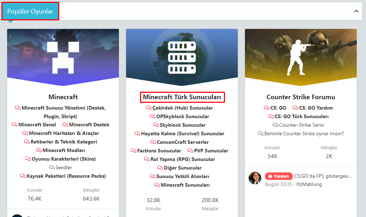Viewport: 366px width, 217px height.
Task: Open the Minecraft Sunucuları subforum
Action: point(185,185)
